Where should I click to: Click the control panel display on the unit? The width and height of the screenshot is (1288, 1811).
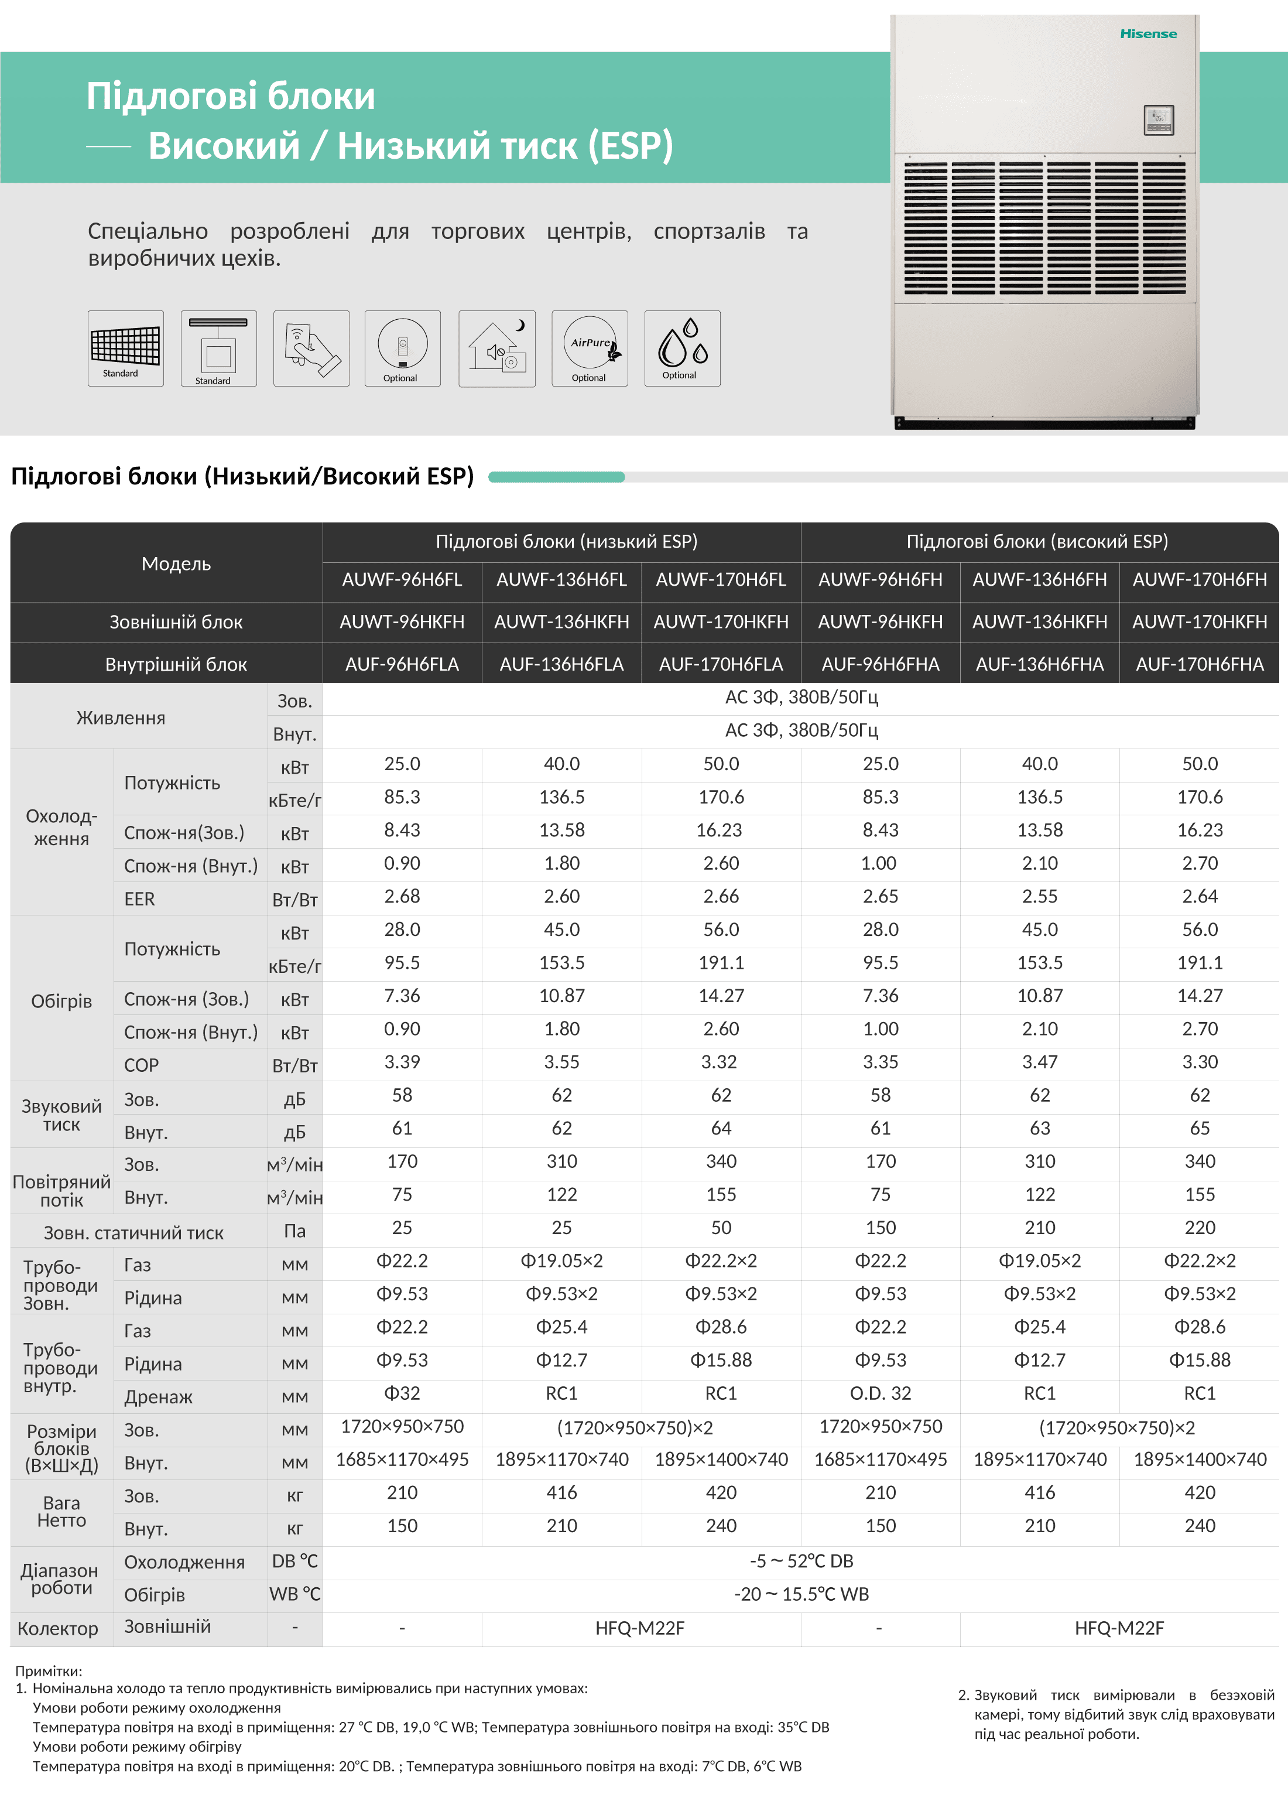(x=1159, y=120)
